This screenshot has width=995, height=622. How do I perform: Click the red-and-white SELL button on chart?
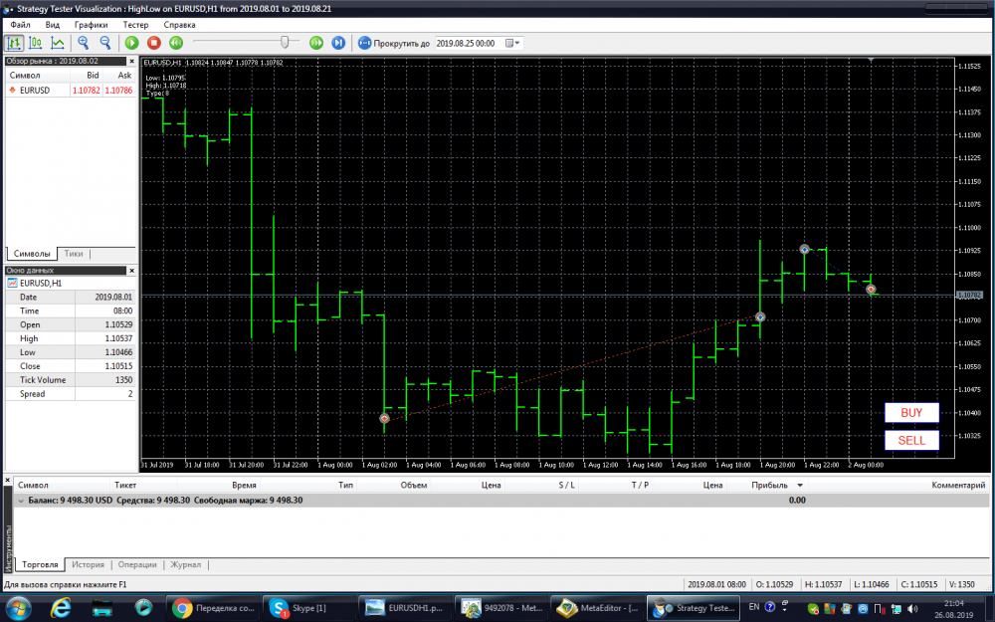coord(911,441)
